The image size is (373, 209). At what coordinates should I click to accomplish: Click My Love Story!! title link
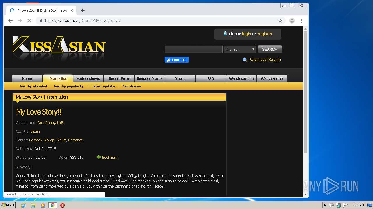(39, 112)
